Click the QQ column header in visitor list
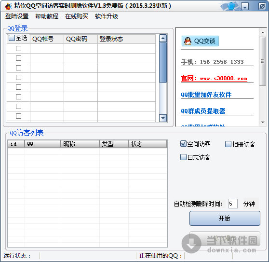 [x=42, y=144]
